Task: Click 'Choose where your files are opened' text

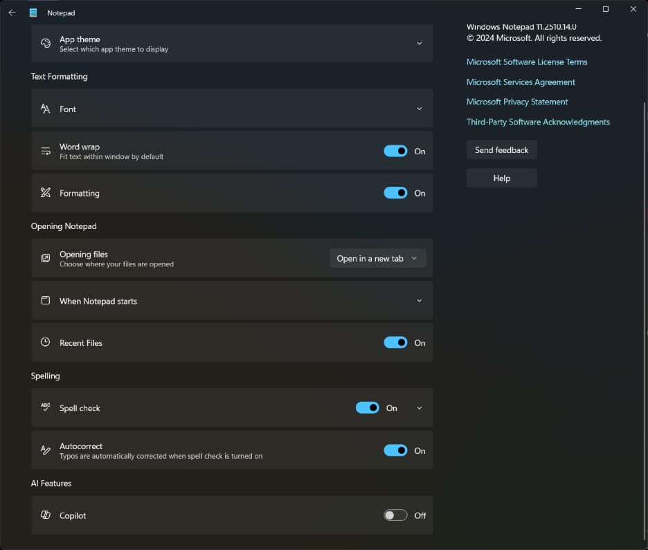Action: pos(116,264)
